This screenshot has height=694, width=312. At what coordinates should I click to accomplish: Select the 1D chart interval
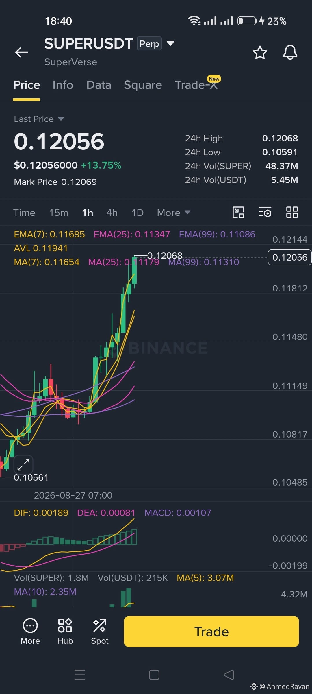pos(138,213)
